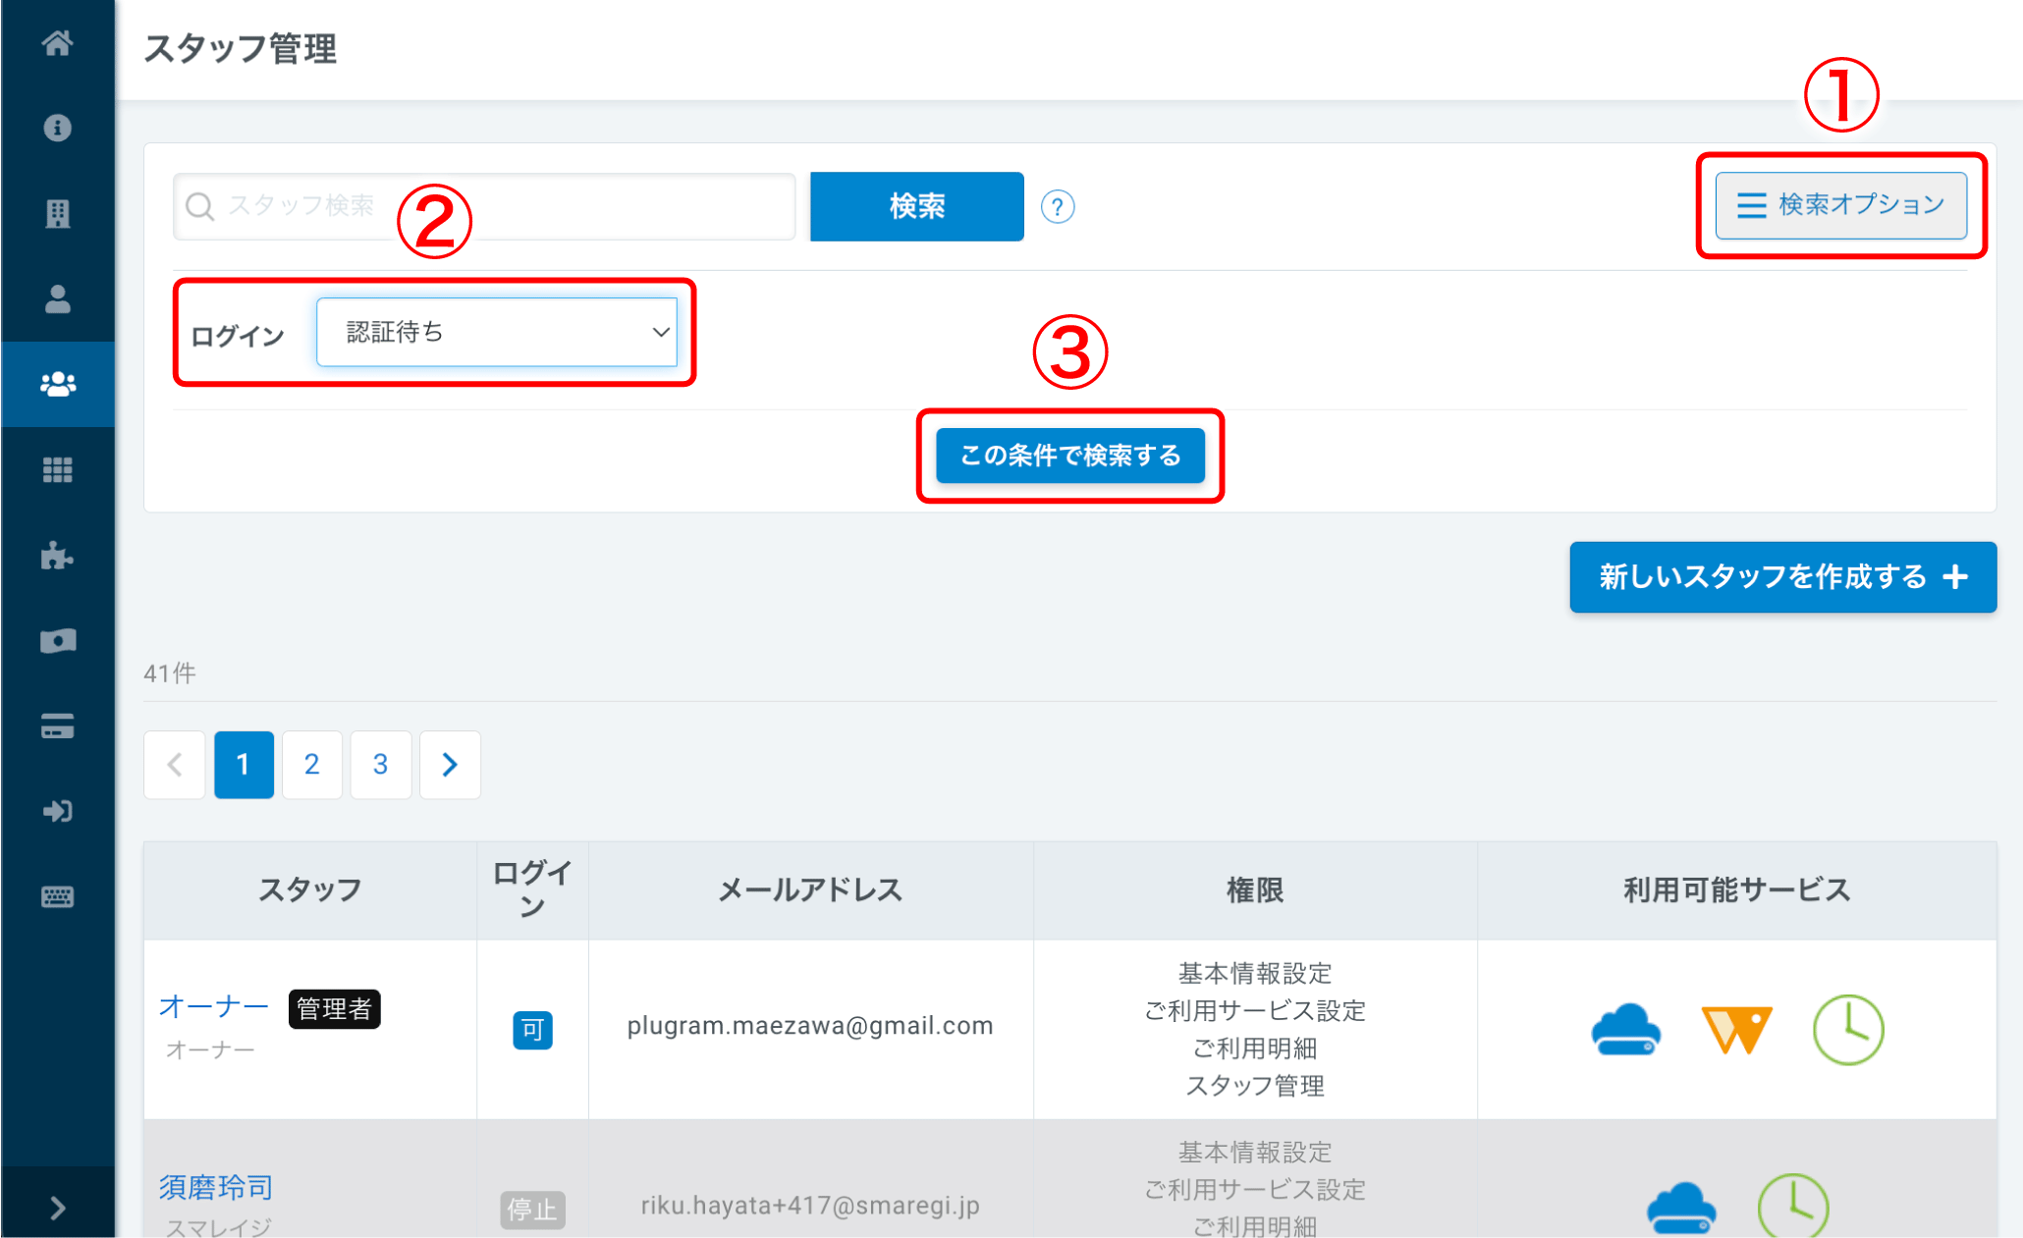
Task: Open the ログイン status dropdown
Action: pos(497,333)
